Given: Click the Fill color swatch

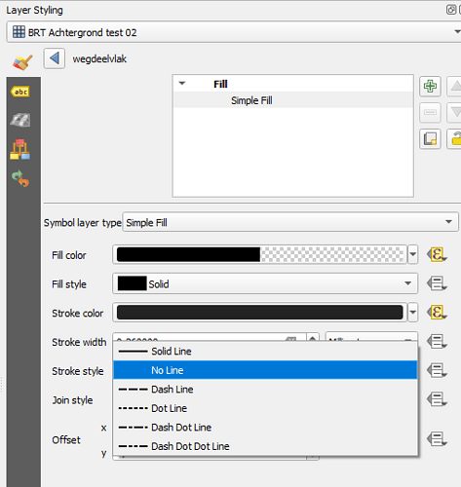Looking at the screenshot, I should click(x=260, y=254).
